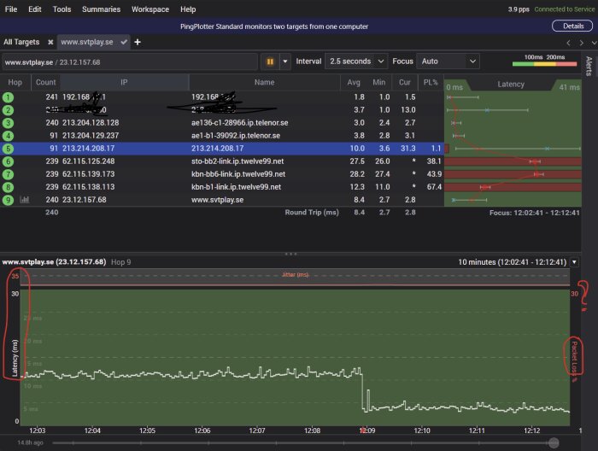Click the checkmark on www.svtplay.se tab

tap(124, 42)
